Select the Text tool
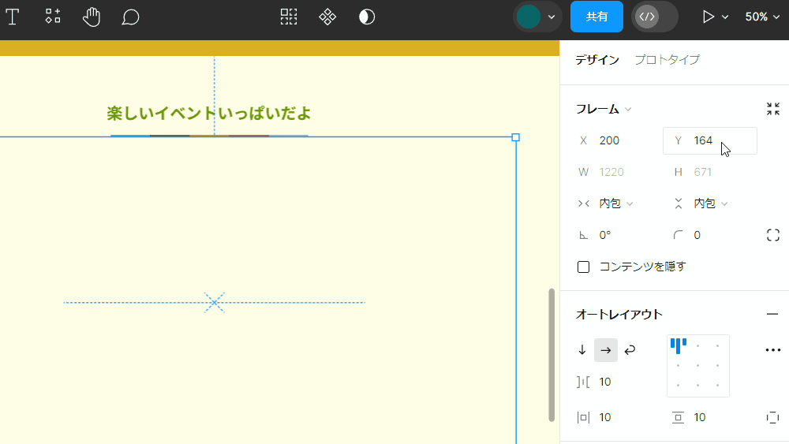The width and height of the screenshot is (789, 444). 13,17
